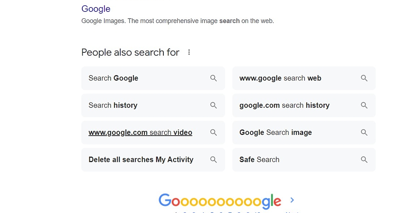Click the Next page arrow chevron

[x=292, y=200]
